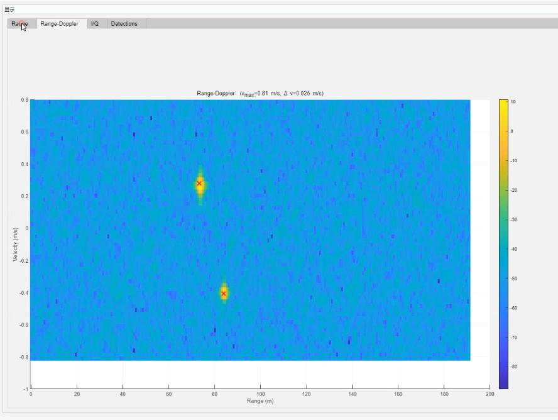This screenshot has width=558, height=420.
Task: Open the I/Q tab
Action: click(x=95, y=24)
